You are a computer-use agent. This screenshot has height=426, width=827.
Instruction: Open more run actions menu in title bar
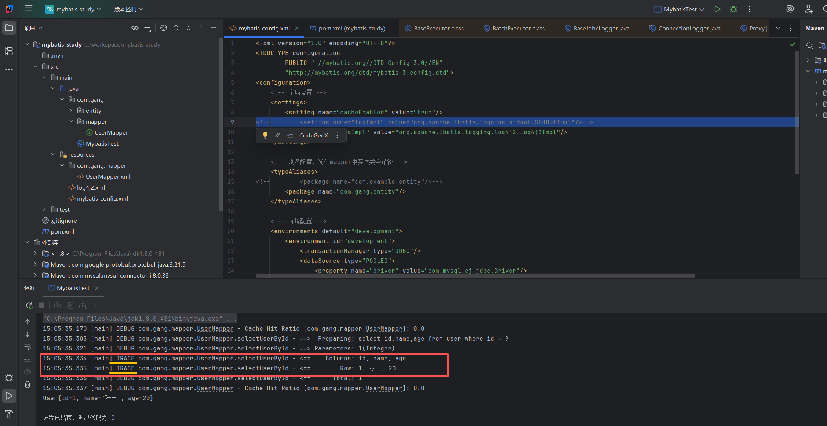point(750,9)
